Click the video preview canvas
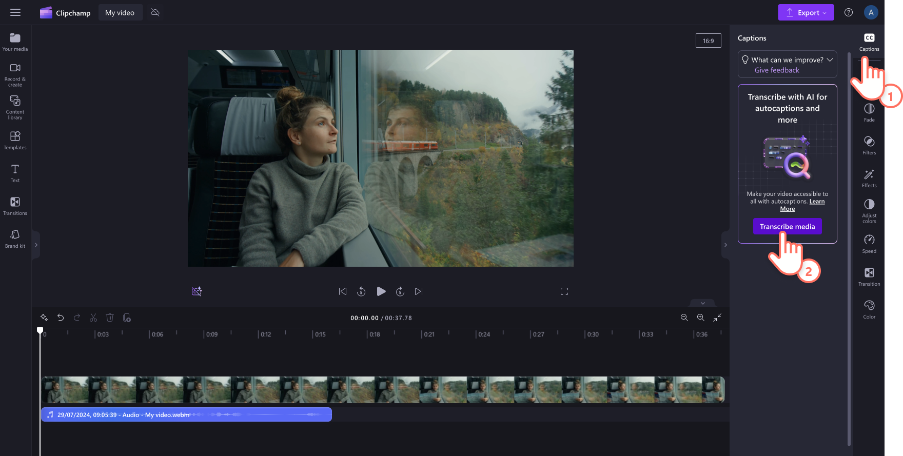The image size is (903, 456). tap(381, 158)
